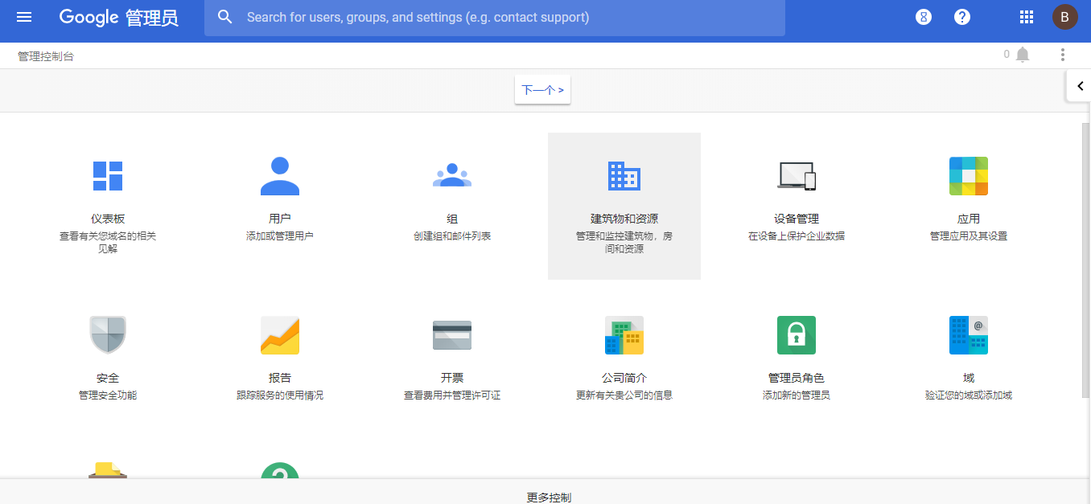Open the 组 groups icon
Screen dimensions: 1091x504
pos(452,175)
